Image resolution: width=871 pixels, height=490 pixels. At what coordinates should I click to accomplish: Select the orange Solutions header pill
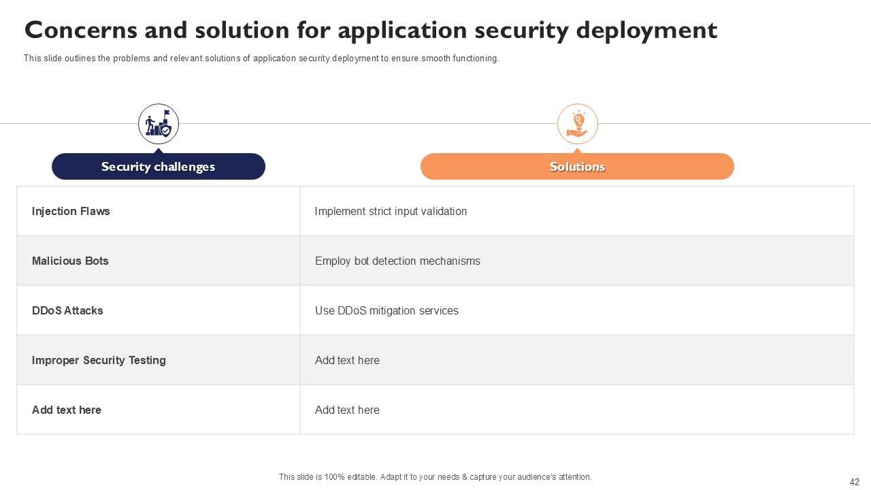[x=577, y=167]
